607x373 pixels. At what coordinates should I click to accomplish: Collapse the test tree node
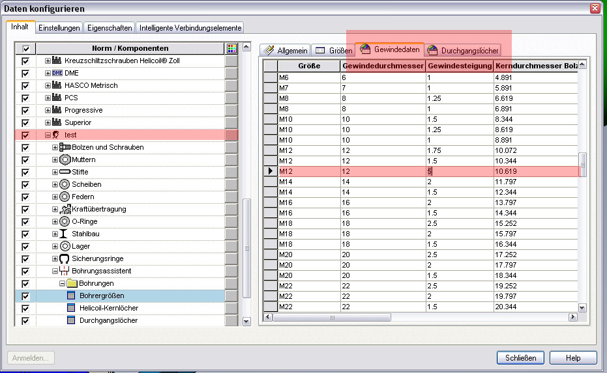click(x=48, y=135)
